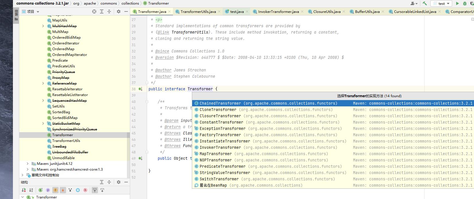Click the green hammer Build icon
The width and height of the screenshot is (474, 199).
pos(425,3)
